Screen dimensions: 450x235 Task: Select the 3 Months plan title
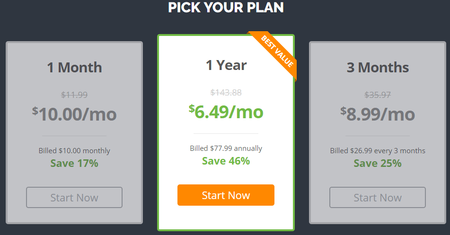(x=378, y=68)
